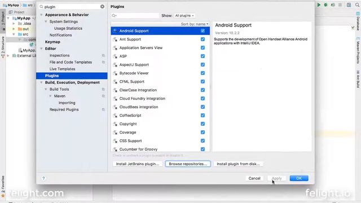The image size is (361, 203).
Task: Confirm settings with OK button
Action: (x=299, y=178)
